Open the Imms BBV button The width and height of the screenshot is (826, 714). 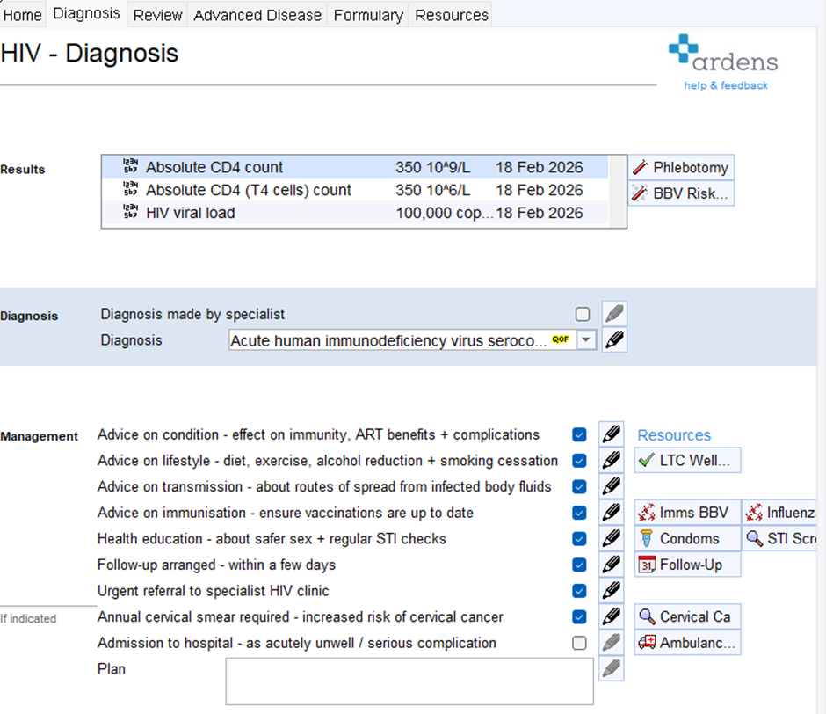tap(687, 513)
